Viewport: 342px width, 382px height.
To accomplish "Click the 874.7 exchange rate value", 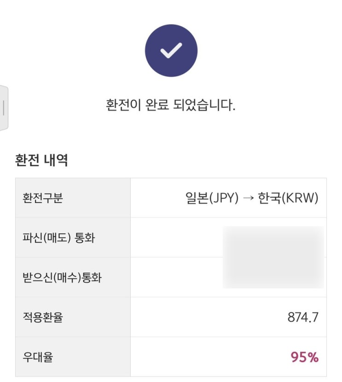I will pyautogui.click(x=303, y=317).
